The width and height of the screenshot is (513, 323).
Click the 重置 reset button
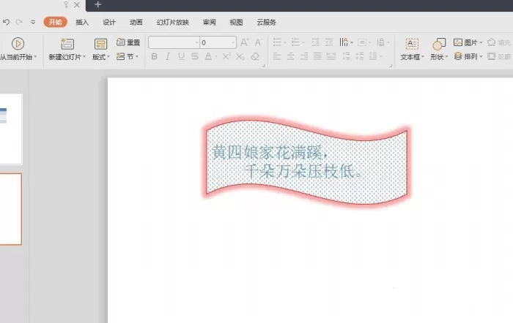[128, 42]
